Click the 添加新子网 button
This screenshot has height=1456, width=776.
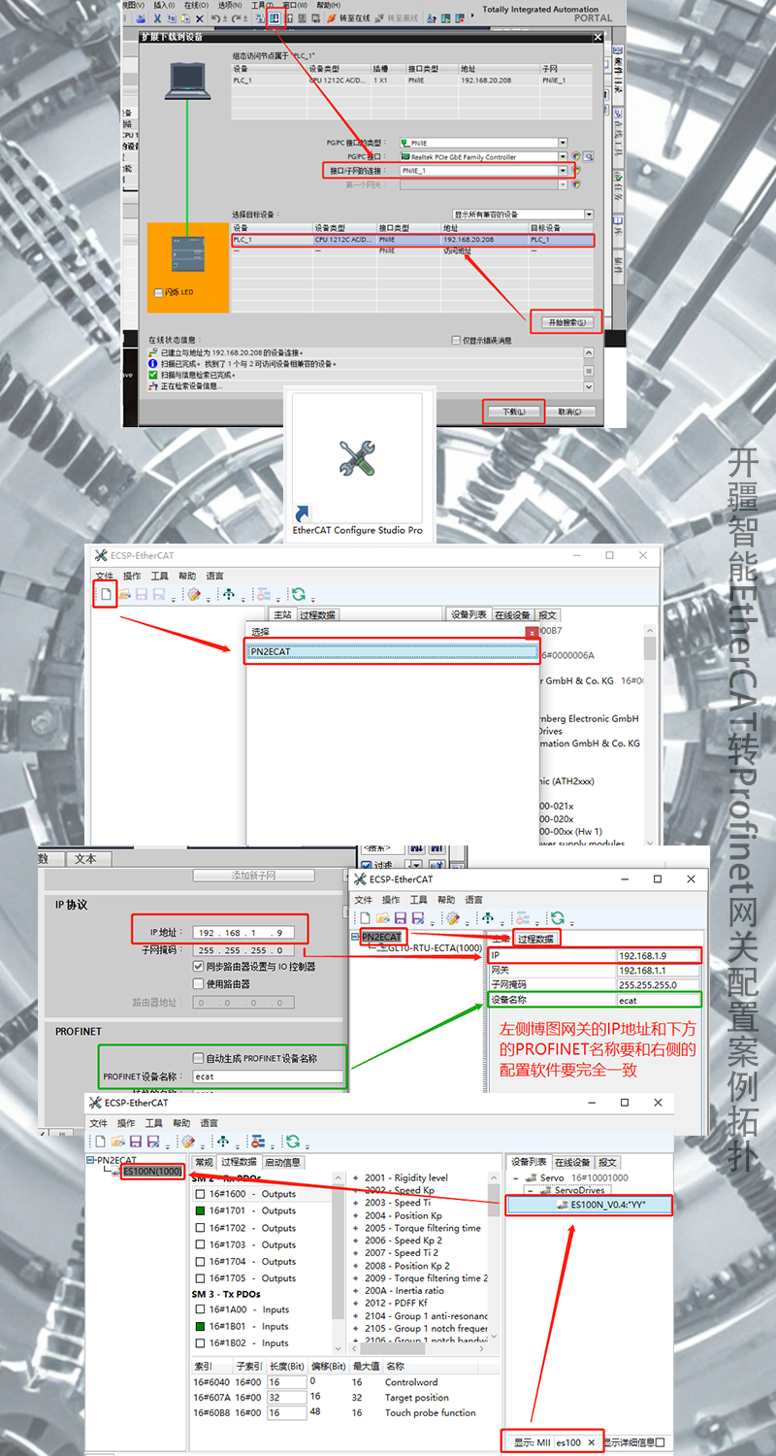tap(254, 876)
